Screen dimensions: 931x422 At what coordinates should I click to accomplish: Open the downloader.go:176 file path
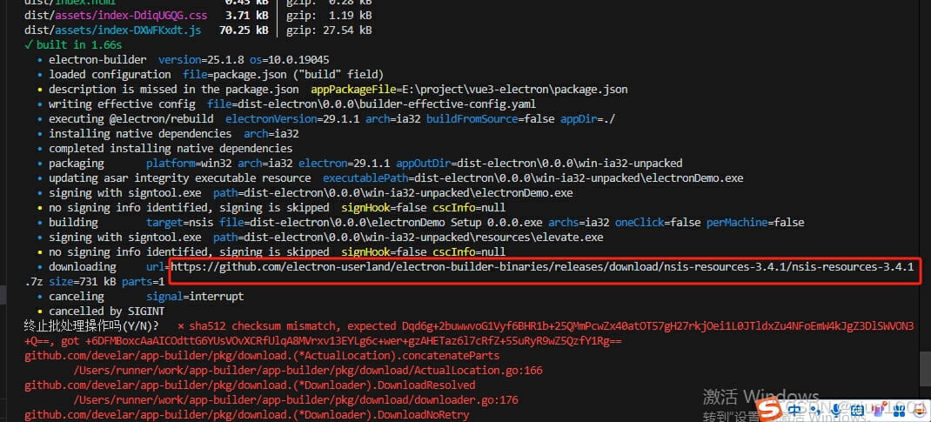[297, 400]
